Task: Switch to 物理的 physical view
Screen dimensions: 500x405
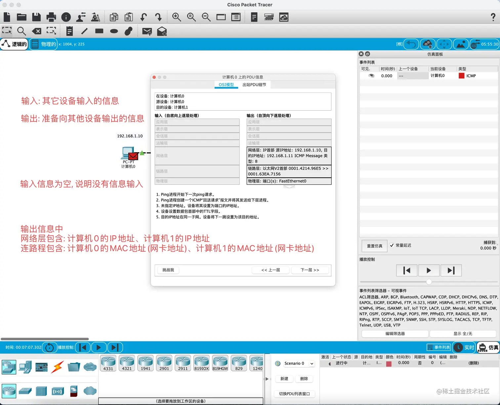Action: point(44,44)
